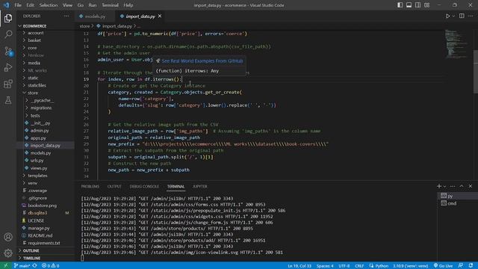
Task: Open Customize Layout icon
Action: (x=426, y=5)
